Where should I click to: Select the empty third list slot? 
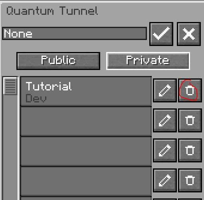point(86,152)
